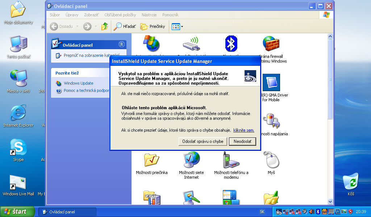
Task: Click the Up folder toolbar icon
Action: click(x=105, y=26)
